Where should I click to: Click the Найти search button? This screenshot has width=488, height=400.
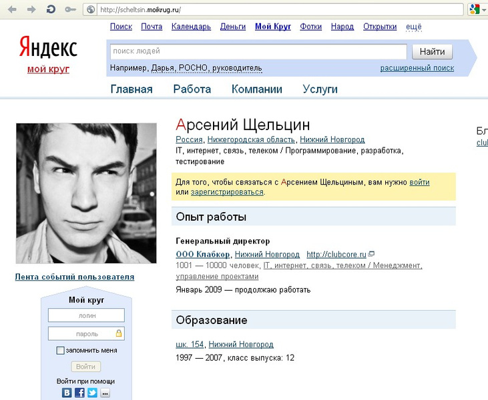pos(432,51)
